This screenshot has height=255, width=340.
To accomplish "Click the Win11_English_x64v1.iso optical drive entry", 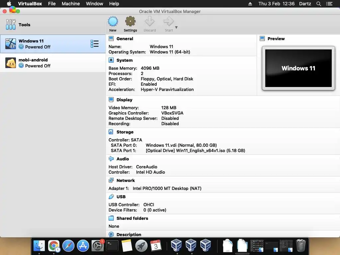I will [195, 150].
